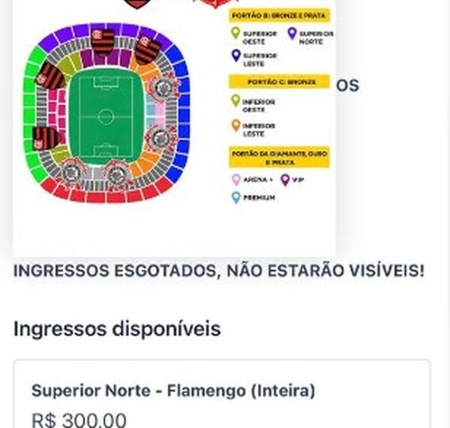This screenshot has width=450, height=428.
Task: Click the football pitch in the stadium map
Action: point(106,117)
